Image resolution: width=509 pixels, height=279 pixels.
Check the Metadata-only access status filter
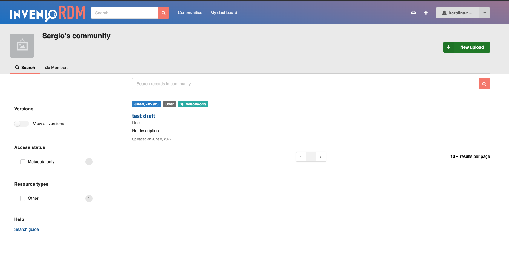23,162
